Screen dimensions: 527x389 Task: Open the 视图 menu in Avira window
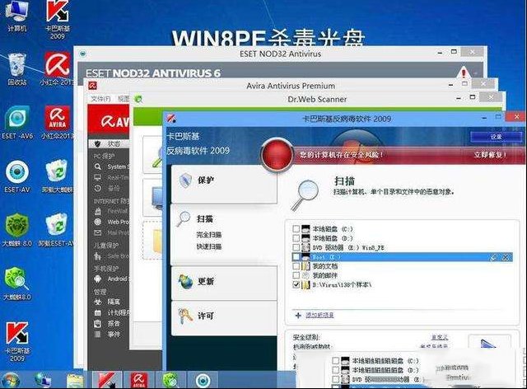pos(124,99)
